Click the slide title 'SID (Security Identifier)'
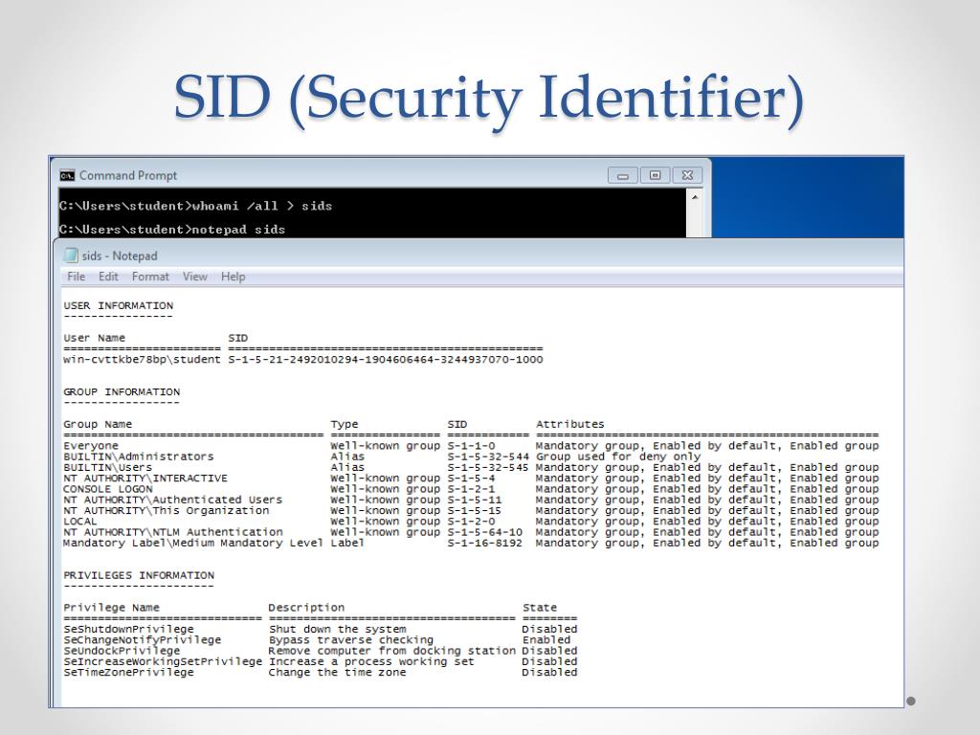This screenshot has width=980, height=735. point(489,97)
